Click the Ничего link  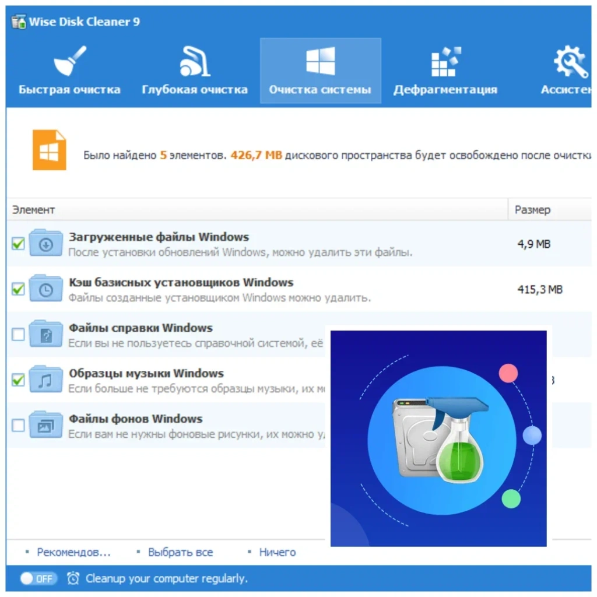click(277, 552)
